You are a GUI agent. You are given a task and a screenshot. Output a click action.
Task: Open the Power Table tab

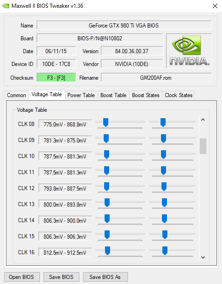81,95
